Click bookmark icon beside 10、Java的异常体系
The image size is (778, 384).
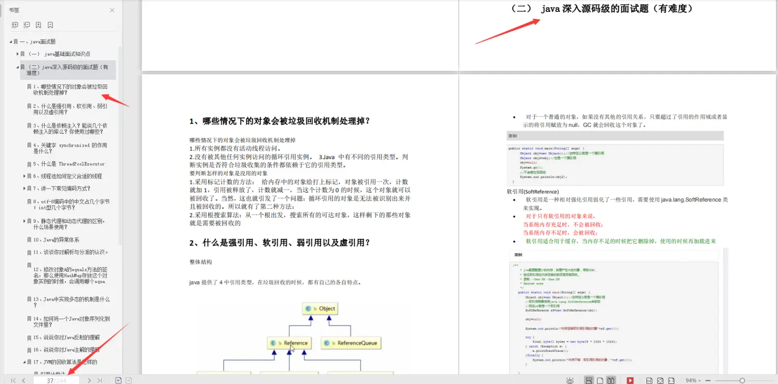pyautogui.click(x=30, y=240)
